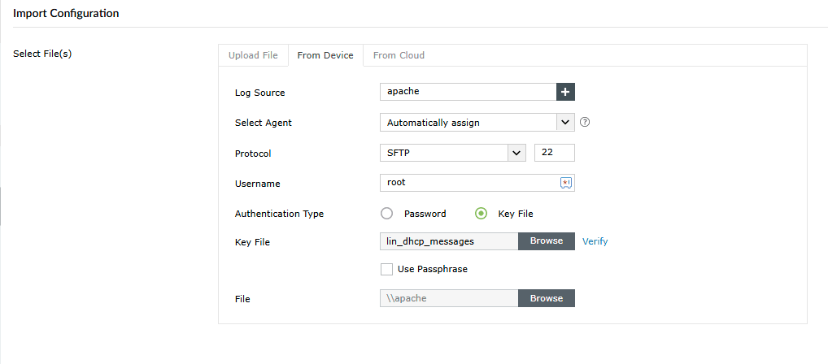Screen dimensions: 828x364
Task: Open the Select Agent dropdown
Action: (x=477, y=123)
